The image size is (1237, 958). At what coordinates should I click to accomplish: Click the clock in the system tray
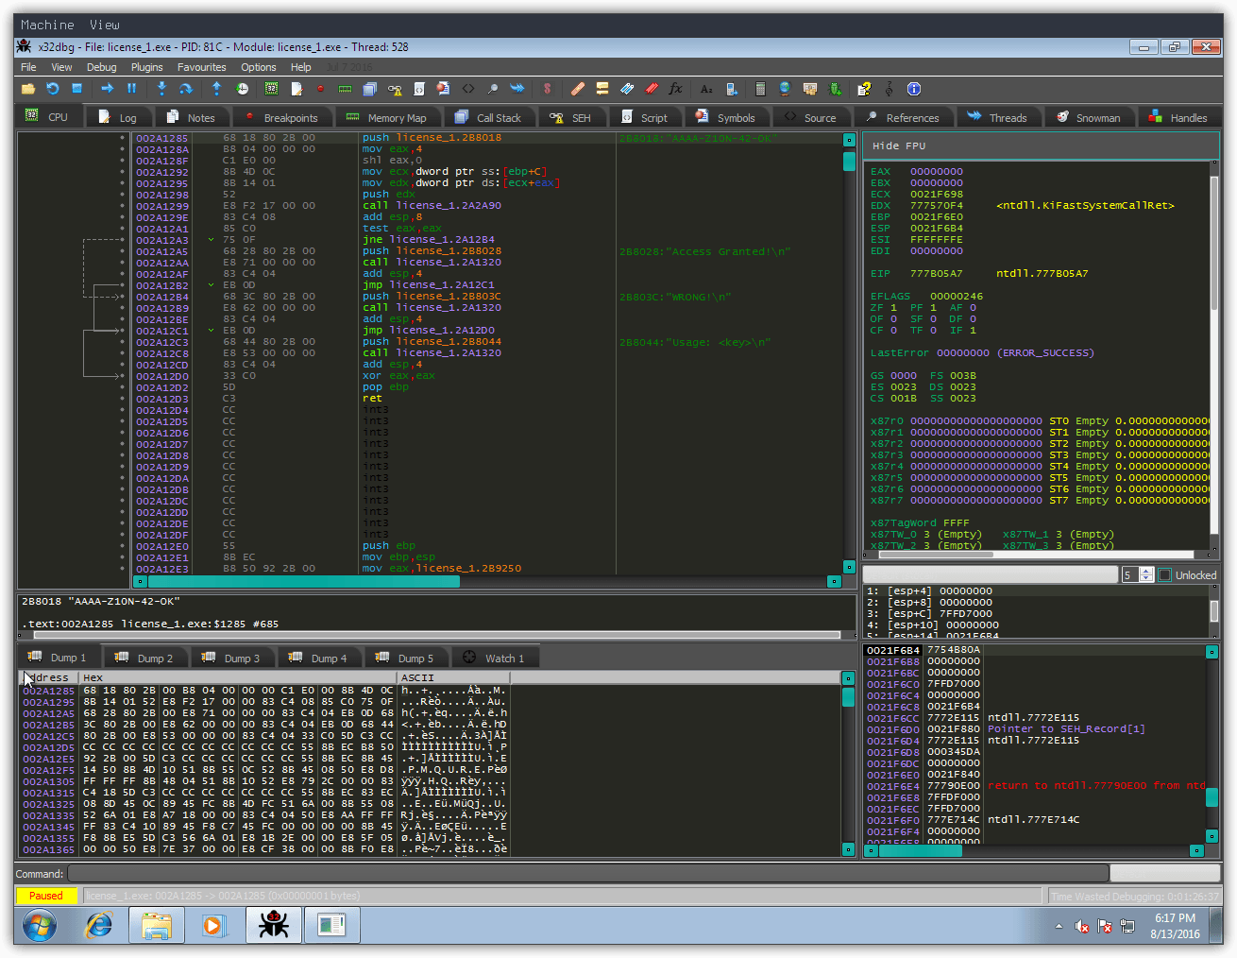1175,926
